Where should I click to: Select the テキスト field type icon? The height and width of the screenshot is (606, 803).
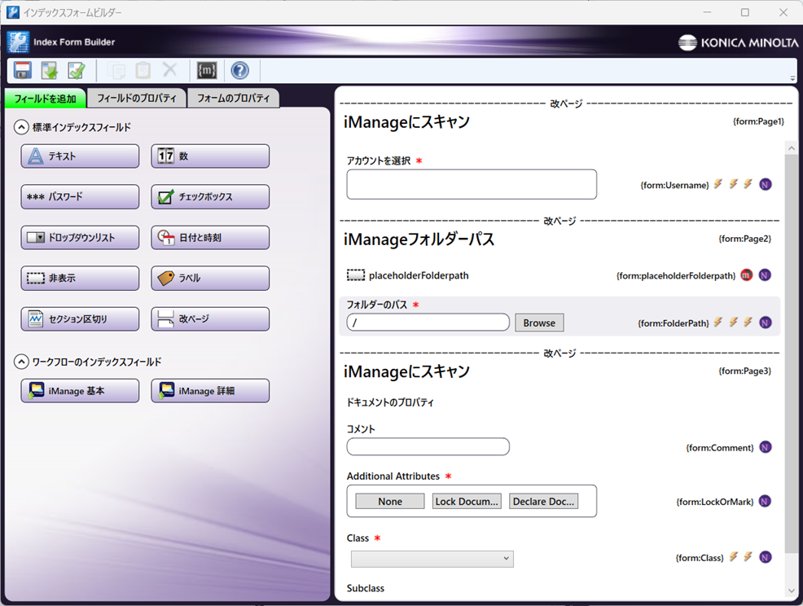click(x=79, y=156)
